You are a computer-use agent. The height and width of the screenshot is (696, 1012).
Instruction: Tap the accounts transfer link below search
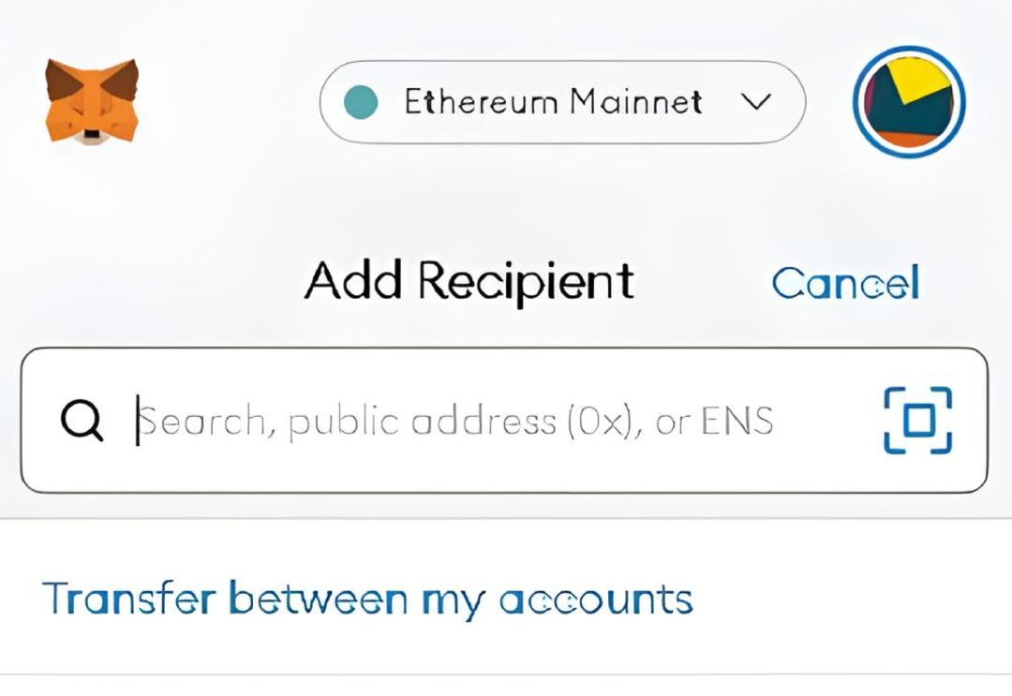[367, 600]
